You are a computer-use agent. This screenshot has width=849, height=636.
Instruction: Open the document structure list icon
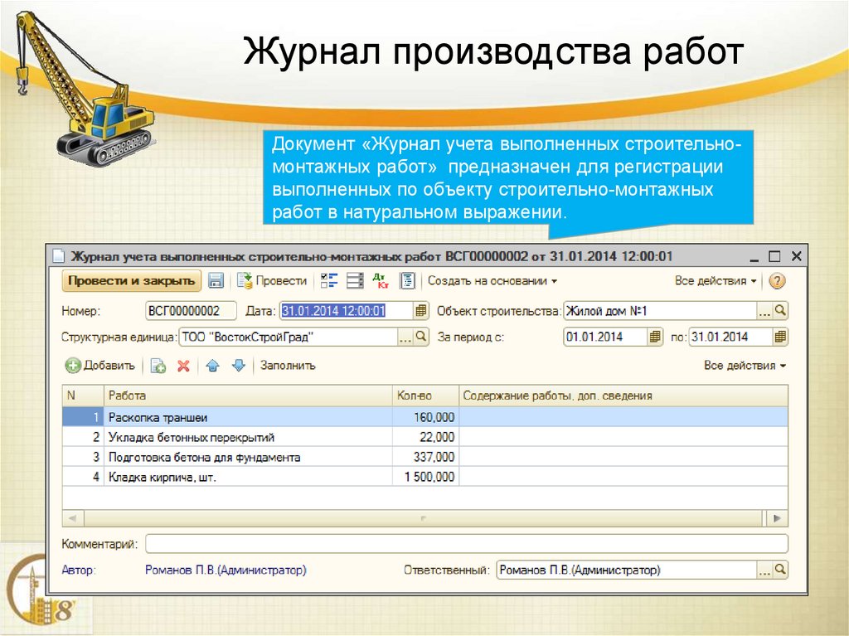coord(328,280)
